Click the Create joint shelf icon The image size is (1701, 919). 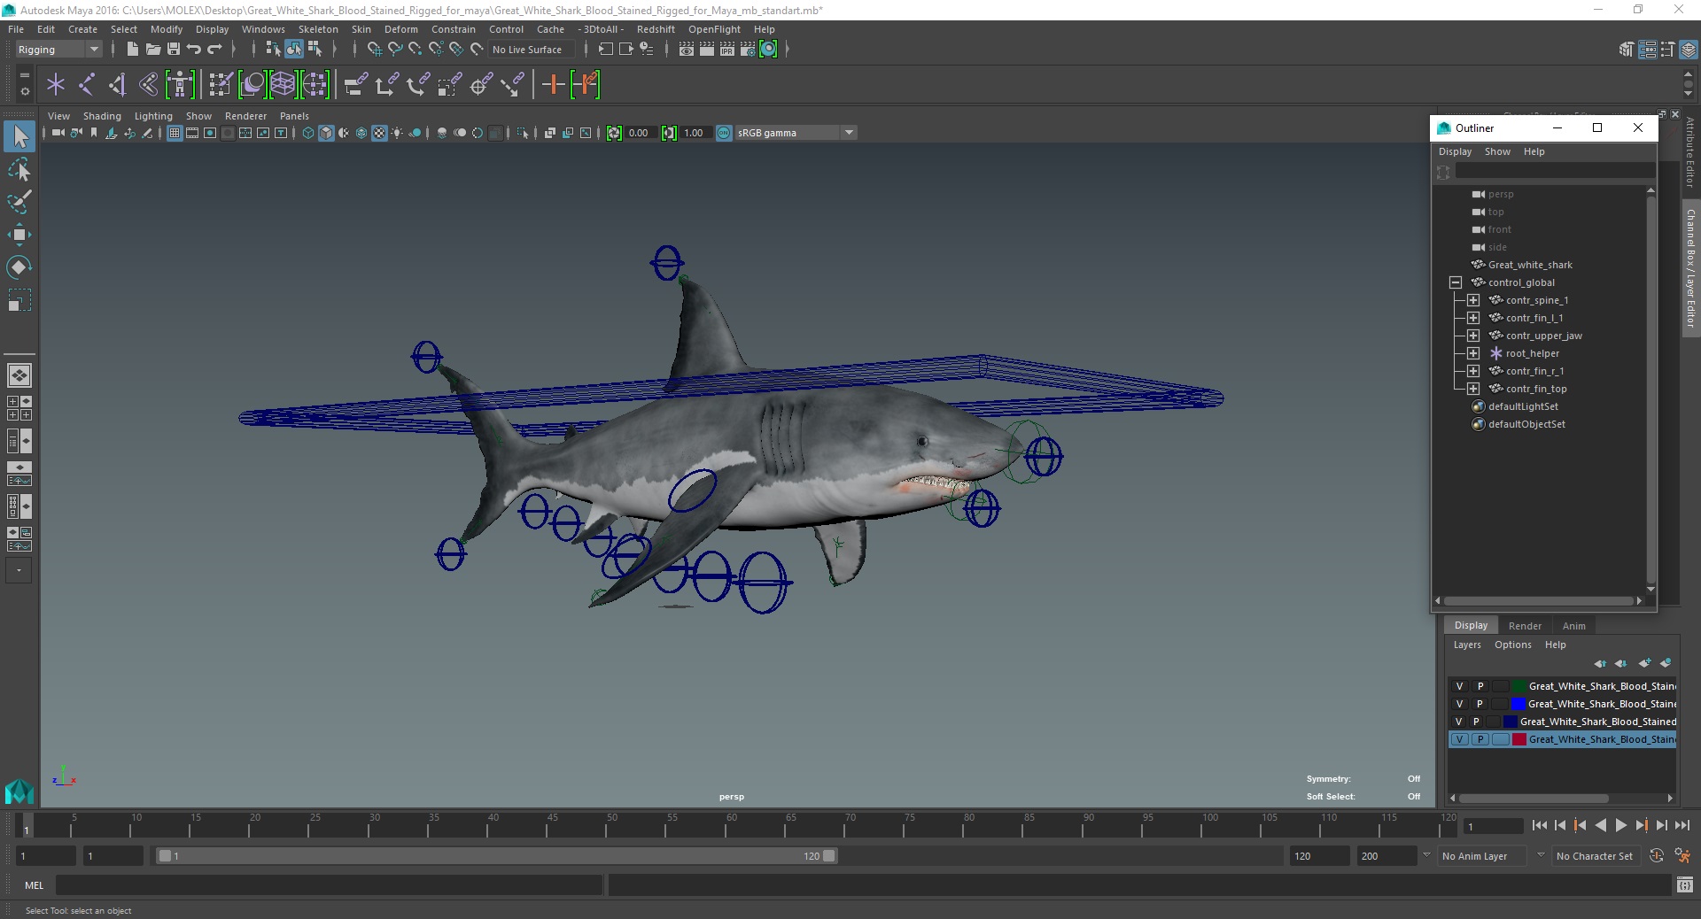click(87, 85)
